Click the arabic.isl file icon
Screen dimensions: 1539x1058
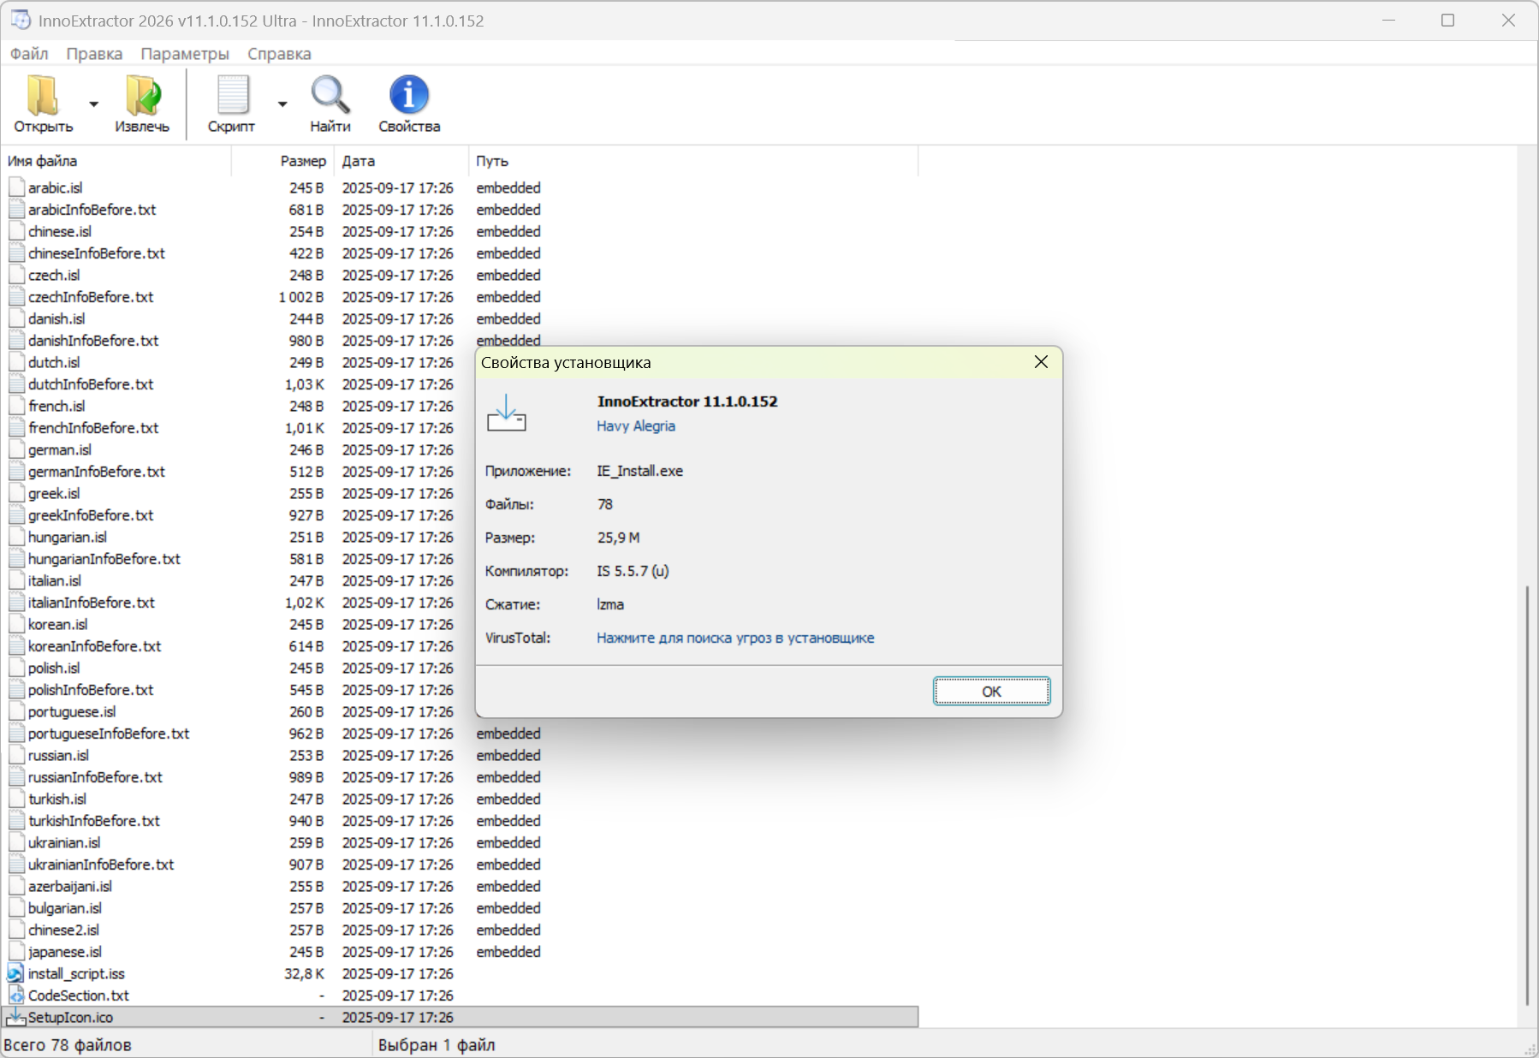coord(16,187)
